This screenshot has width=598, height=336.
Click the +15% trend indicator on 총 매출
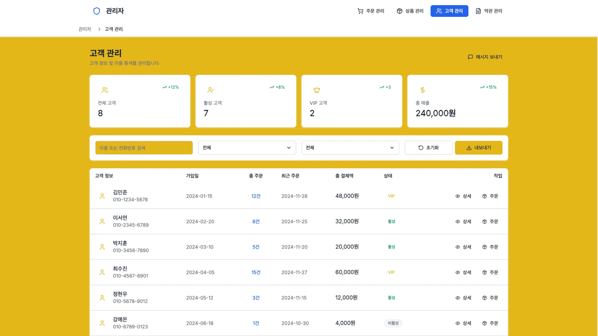point(488,87)
